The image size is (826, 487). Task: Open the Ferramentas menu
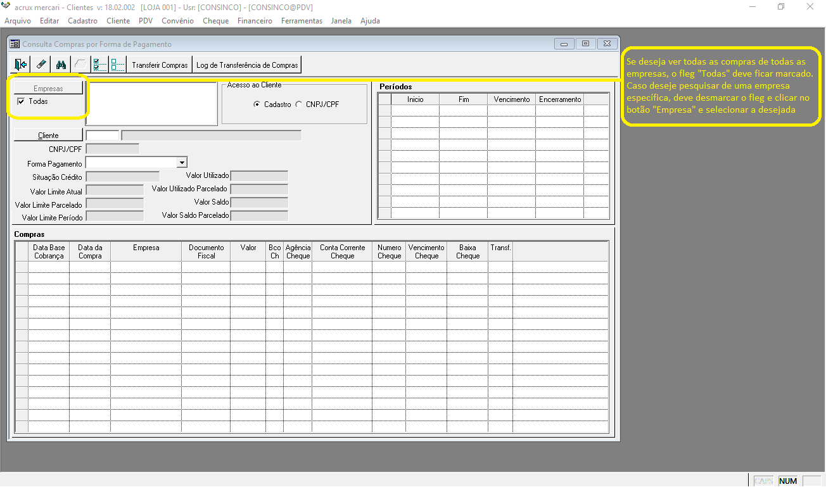pyautogui.click(x=302, y=21)
